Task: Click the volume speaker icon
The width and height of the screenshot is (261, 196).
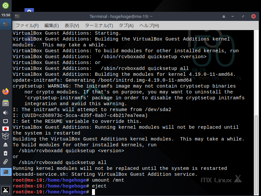Action: (x=6, y=113)
